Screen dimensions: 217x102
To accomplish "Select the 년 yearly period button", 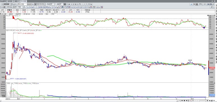I will [x=74, y=4].
